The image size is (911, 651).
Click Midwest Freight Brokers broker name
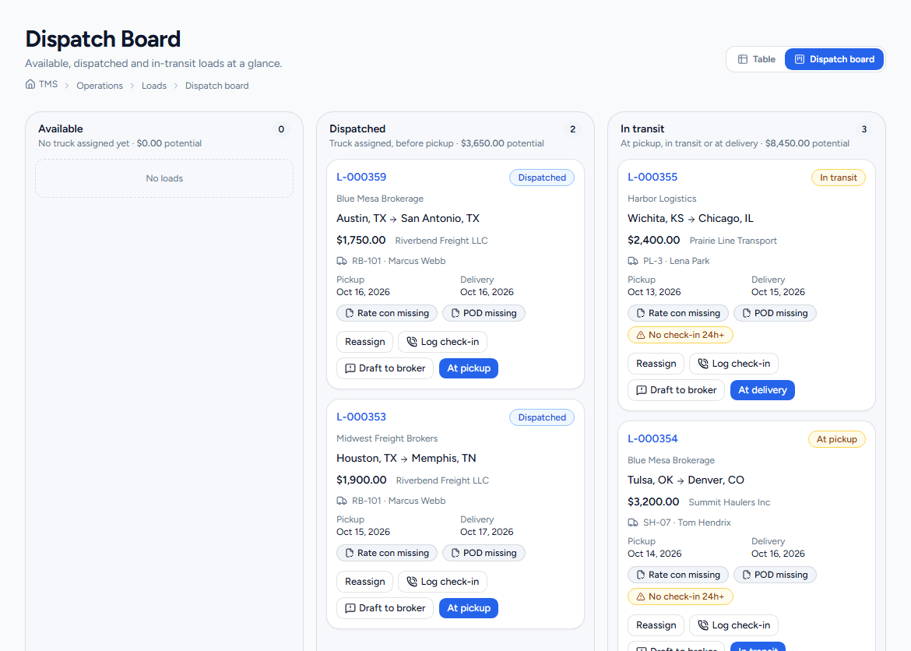(x=387, y=438)
